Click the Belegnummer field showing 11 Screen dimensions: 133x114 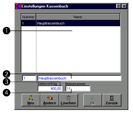point(78,89)
